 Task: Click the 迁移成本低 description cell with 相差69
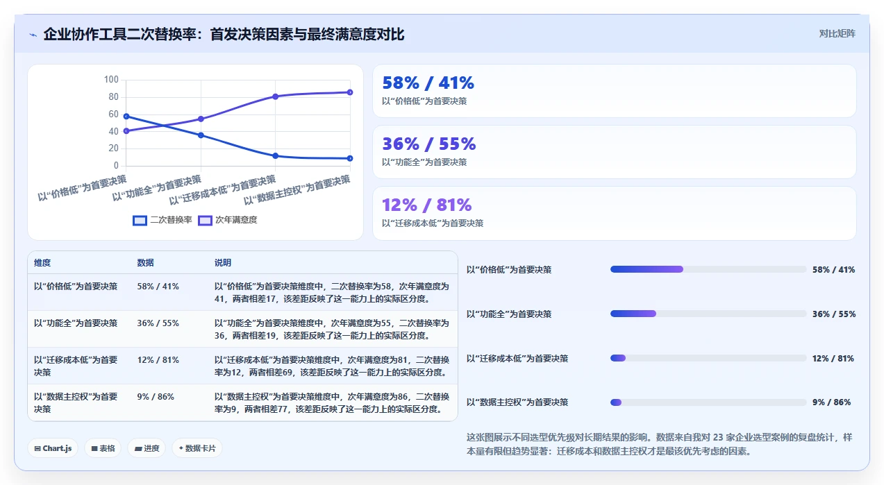(x=332, y=366)
